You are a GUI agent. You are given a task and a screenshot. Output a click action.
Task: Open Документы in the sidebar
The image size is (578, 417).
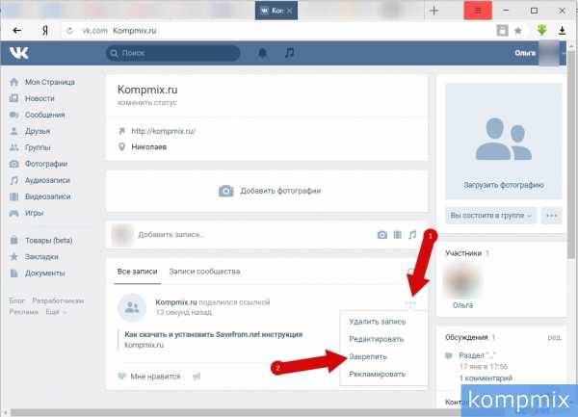(x=37, y=273)
